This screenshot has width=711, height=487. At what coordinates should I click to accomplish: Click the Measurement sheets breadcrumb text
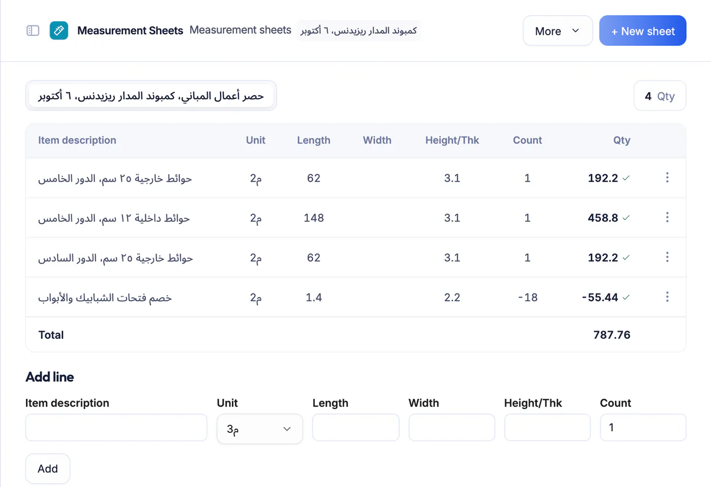click(240, 30)
